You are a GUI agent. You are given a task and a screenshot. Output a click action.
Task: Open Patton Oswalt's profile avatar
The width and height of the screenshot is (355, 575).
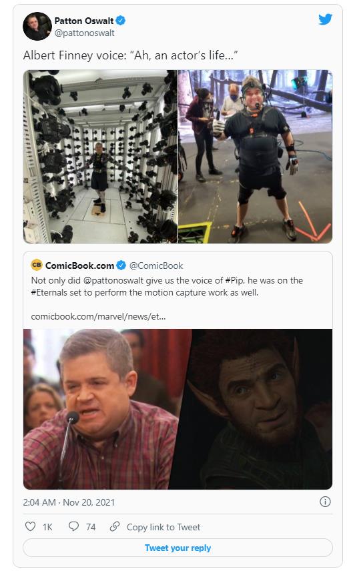(x=37, y=27)
